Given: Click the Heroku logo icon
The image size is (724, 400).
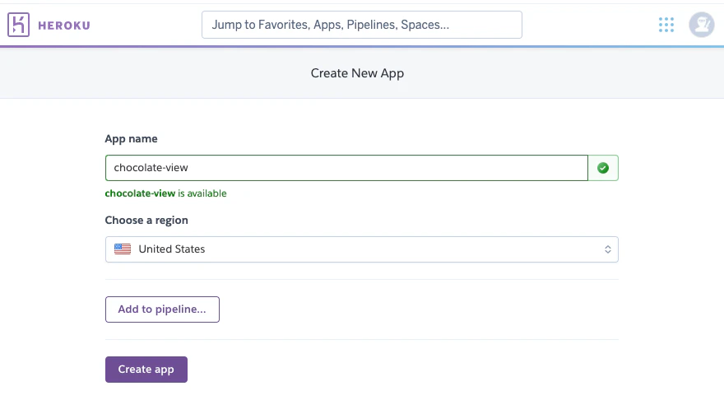Looking at the screenshot, I should click(x=18, y=25).
